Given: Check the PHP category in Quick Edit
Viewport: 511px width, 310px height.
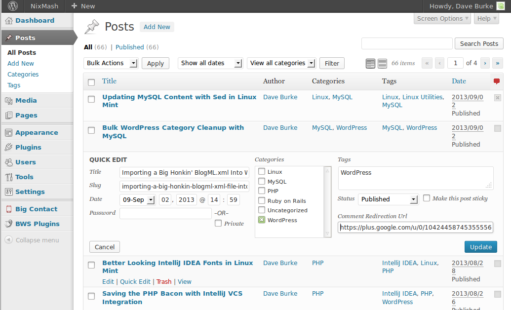Looking at the screenshot, I should 261,191.
